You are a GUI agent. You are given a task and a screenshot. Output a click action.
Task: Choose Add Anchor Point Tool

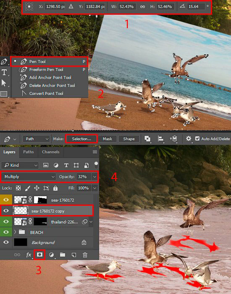coord(49,77)
